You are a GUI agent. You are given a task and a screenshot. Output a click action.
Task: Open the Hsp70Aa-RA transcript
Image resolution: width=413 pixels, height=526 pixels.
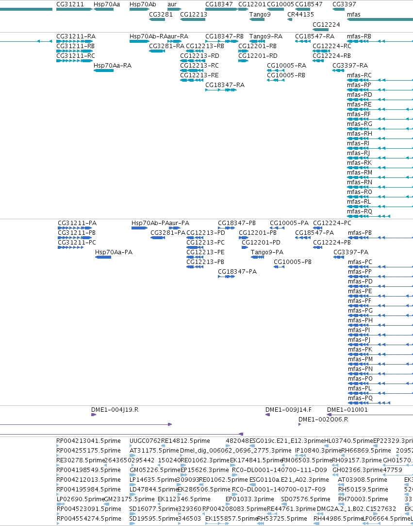(x=103, y=70)
